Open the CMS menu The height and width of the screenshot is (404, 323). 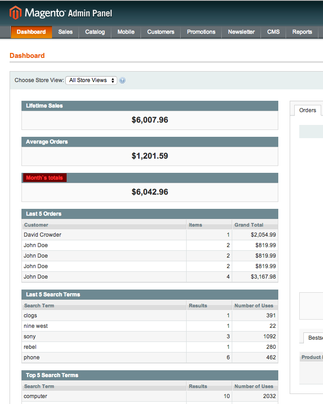point(273,32)
